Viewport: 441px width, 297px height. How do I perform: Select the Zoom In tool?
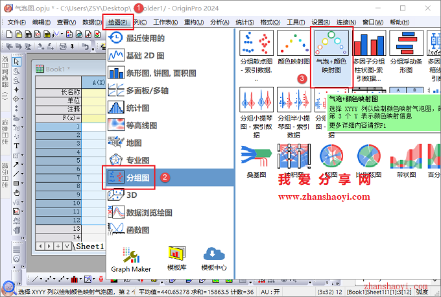(x=16, y=71)
